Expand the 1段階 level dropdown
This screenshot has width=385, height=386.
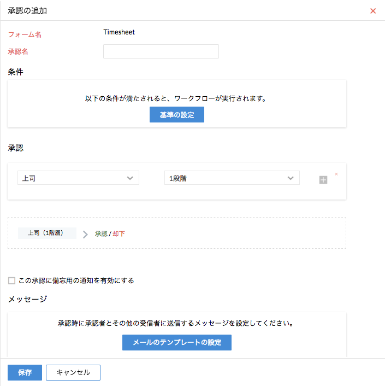click(x=232, y=178)
